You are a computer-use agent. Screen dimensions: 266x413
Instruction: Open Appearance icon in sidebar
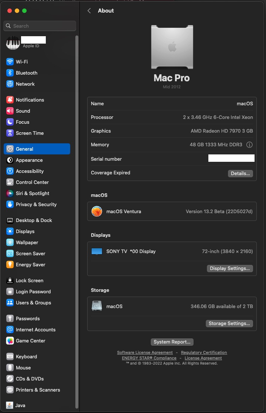pos(10,160)
